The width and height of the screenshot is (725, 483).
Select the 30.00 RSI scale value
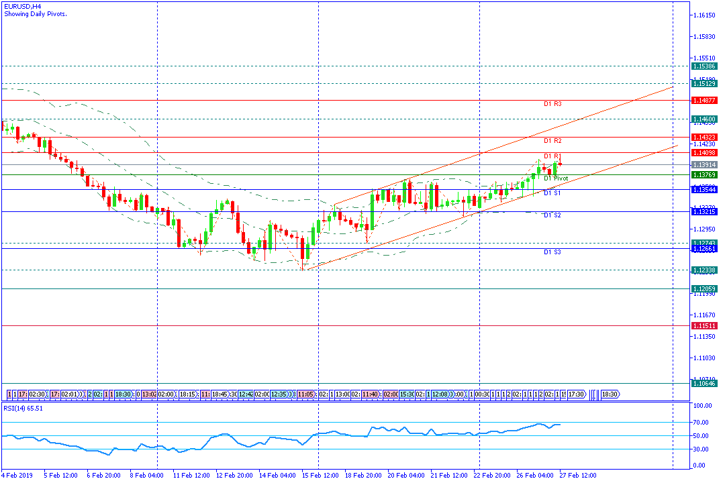click(x=700, y=449)
